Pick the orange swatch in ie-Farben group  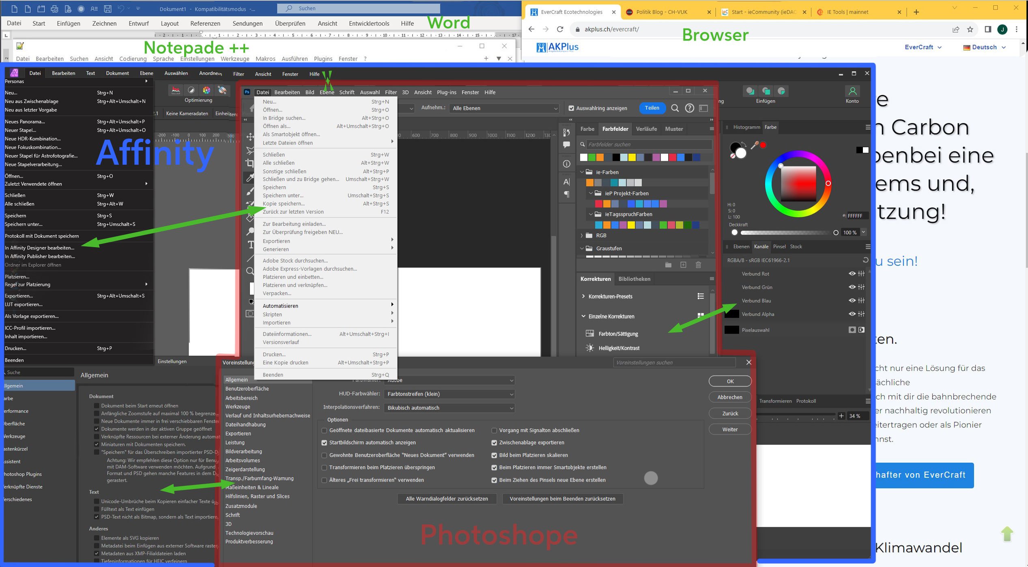pyautogui.click(x=590, y=183)
